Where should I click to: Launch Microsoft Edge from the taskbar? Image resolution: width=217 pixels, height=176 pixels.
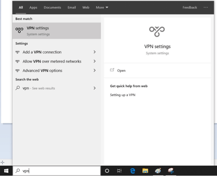133,171
